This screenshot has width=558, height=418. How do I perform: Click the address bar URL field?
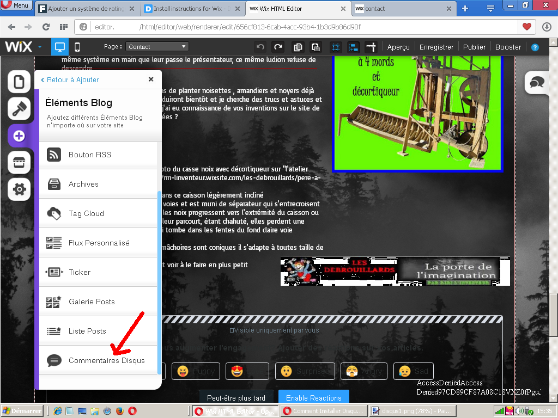pyautogui.click(x=304, y=27)
